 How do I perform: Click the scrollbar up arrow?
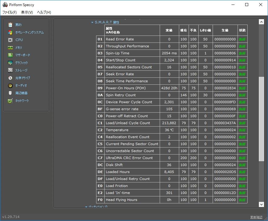(261, 22)
